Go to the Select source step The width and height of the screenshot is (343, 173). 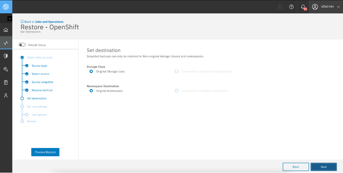click(40, 74)
